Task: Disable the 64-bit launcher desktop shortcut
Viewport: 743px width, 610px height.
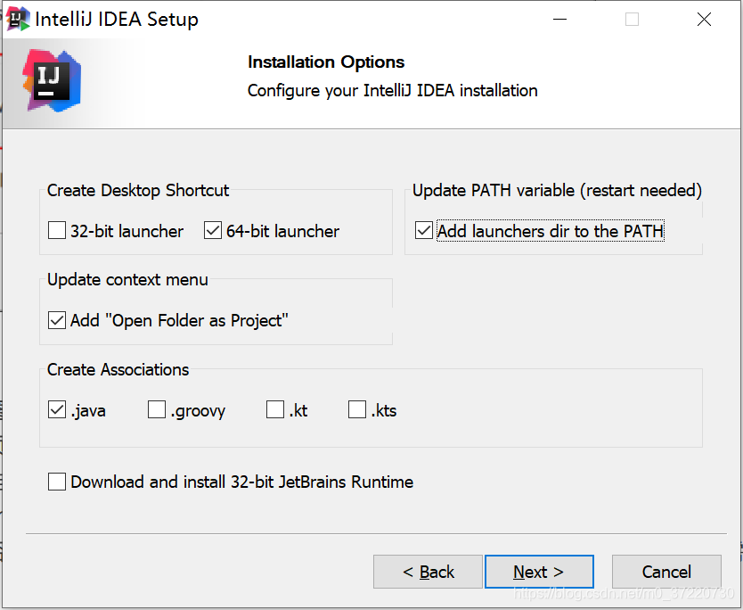Action: tap(213, 230)
